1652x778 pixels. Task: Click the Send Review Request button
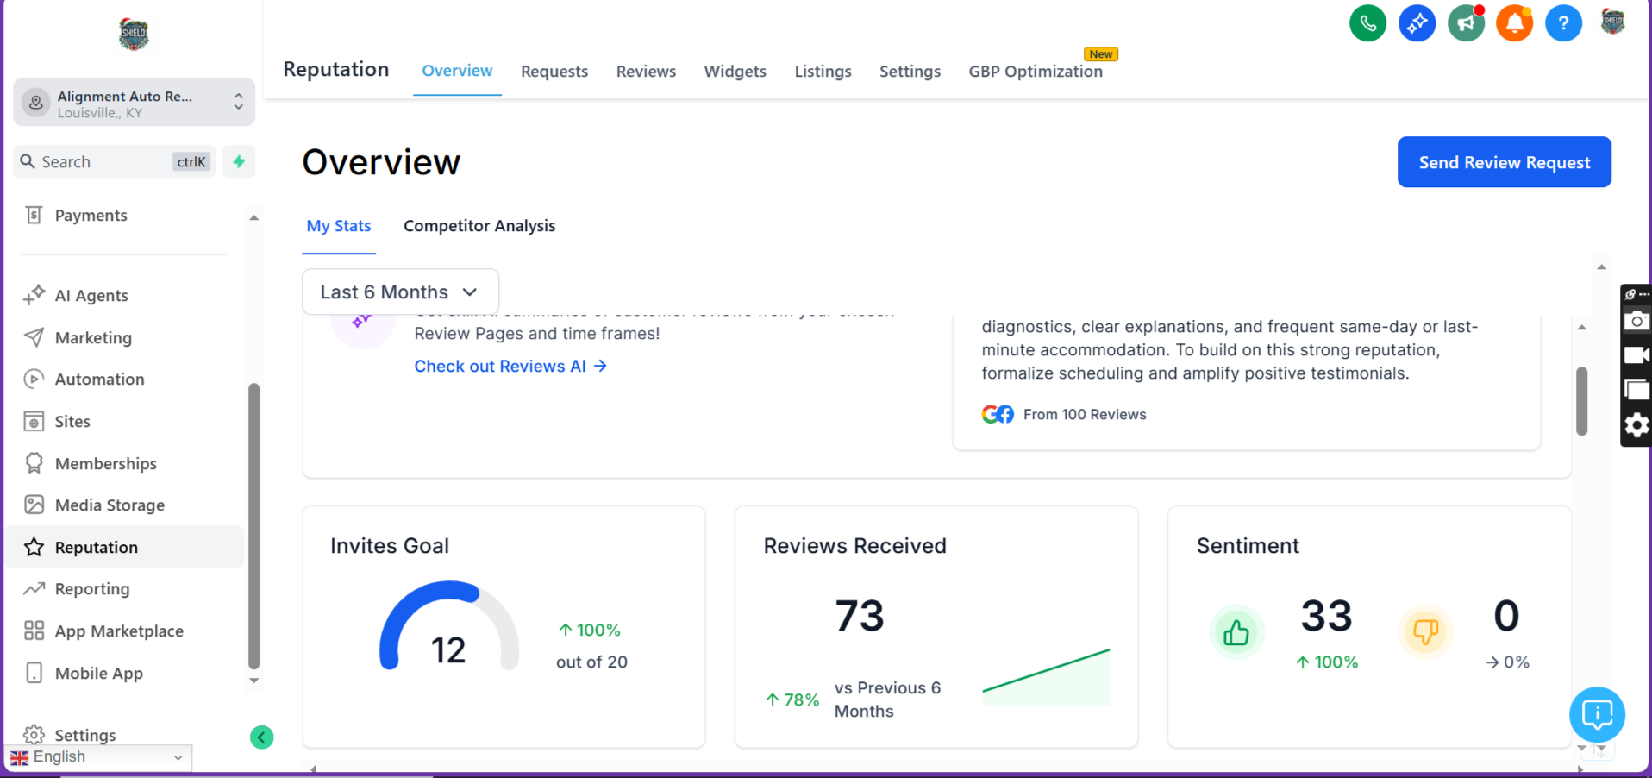coord(1504,162)
